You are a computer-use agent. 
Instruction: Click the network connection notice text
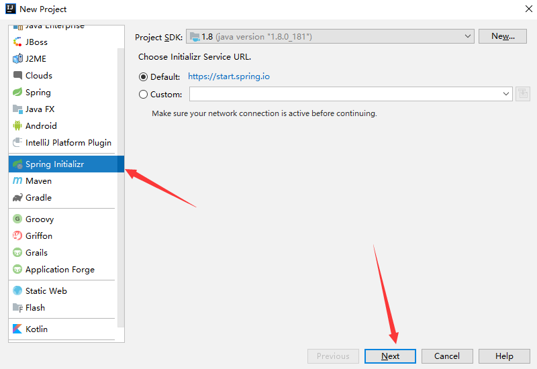pyautogui.click(x=264, y=113)
